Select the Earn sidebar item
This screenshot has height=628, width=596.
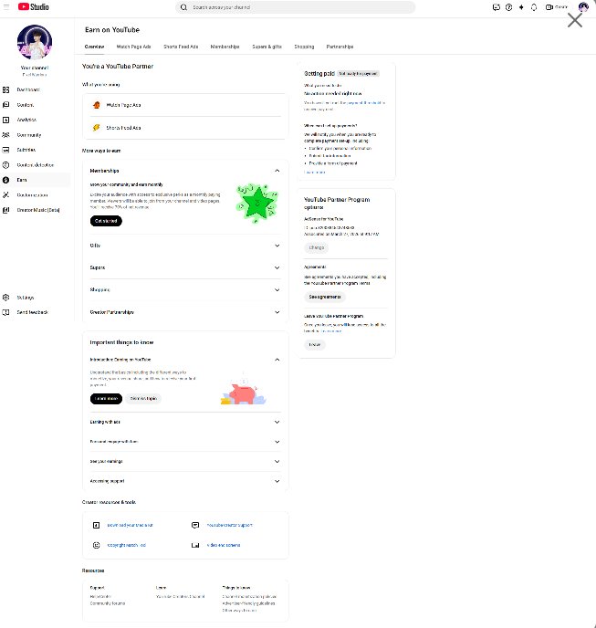coord(36,180)
